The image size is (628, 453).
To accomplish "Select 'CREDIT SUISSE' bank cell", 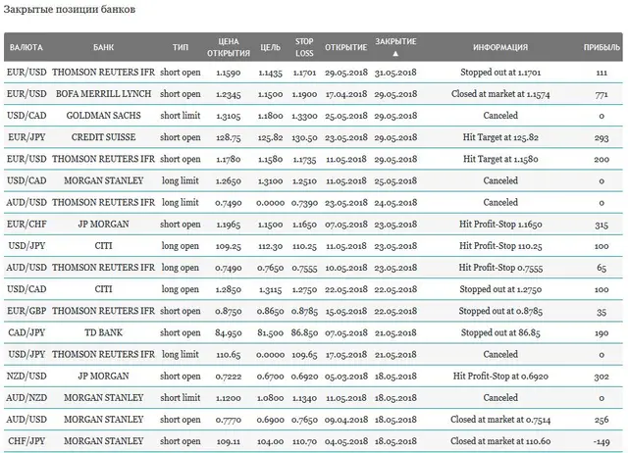I will (x=103, y=137).
